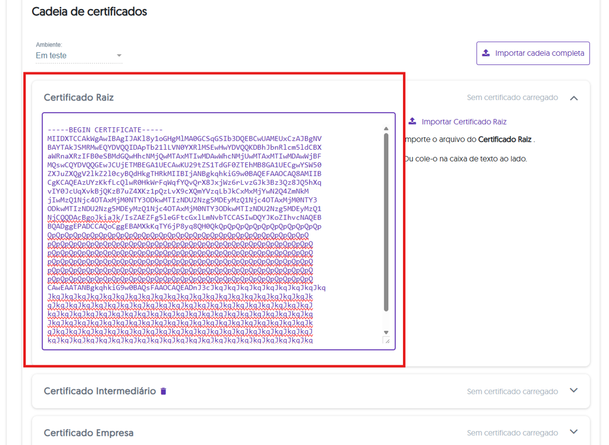Click the Certificado Raiz section title

[x=79, y=97]
